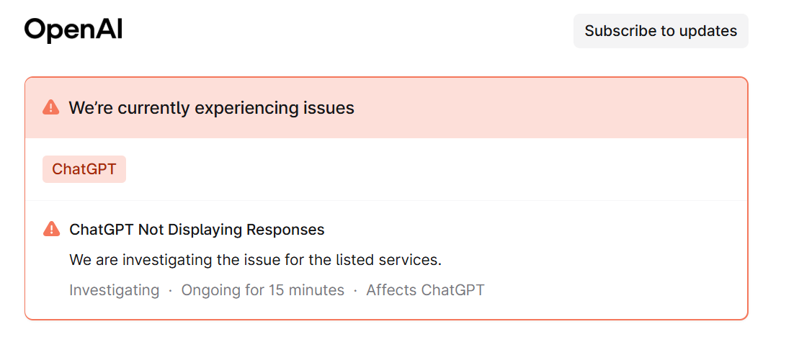The image size is (799, 337).
Task: Click the OpenAI logo
Action: 73,30
